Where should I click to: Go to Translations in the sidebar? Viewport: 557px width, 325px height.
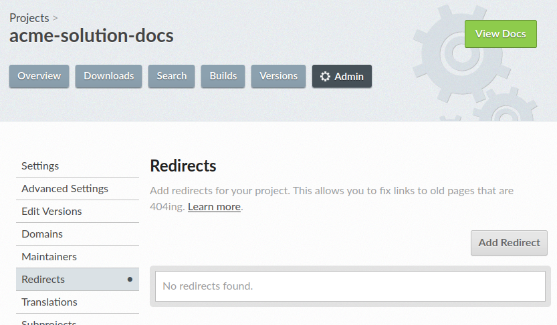[x=49, y=302]
